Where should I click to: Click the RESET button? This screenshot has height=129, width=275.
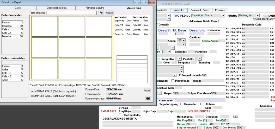(109, 13)
